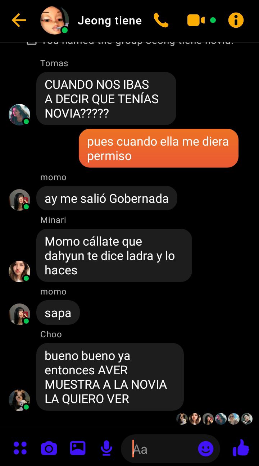Tap Minari's avatar beside her message
Screen dimensions: 259x466
click(x=19, y=271)
